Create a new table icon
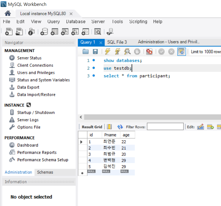Screen dimensions: 221x206 pos(54,31)
